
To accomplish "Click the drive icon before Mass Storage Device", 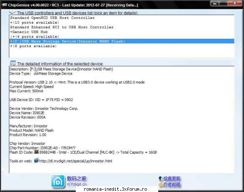I will coord(36,73).
